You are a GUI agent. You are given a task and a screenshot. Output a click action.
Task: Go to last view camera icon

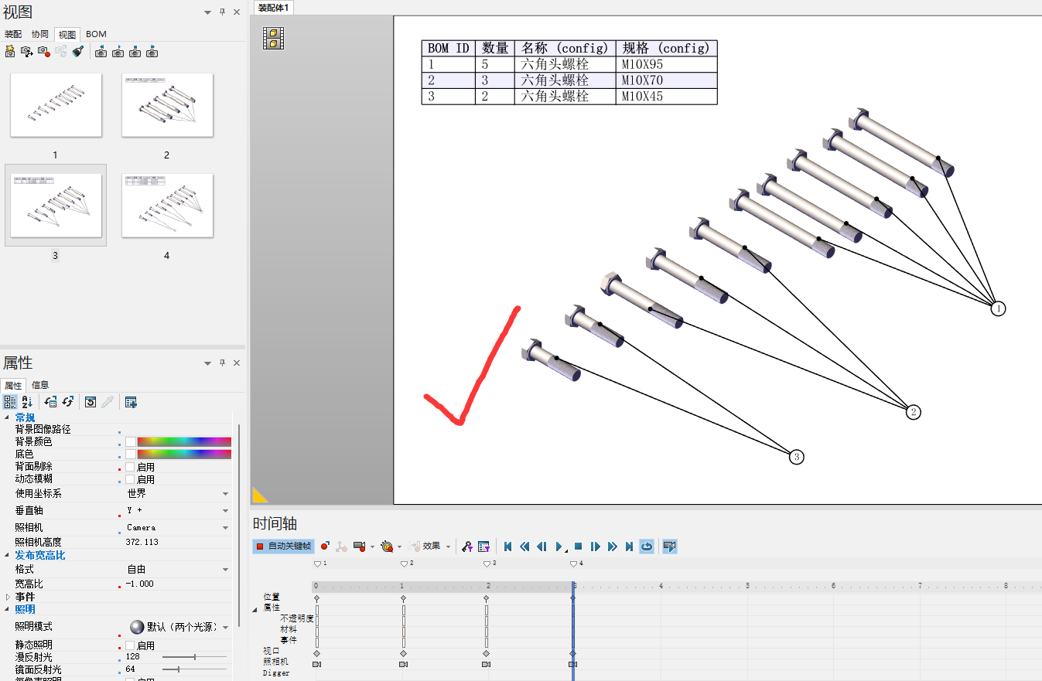[152, 52]
